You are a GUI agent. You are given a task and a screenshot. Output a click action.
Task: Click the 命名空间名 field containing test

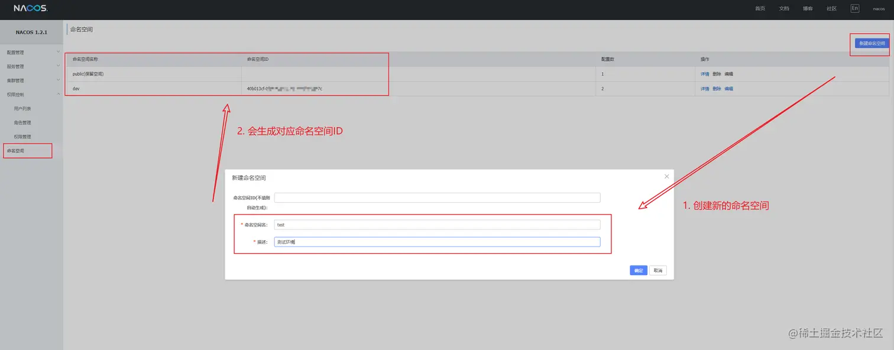tap(437, 225)
